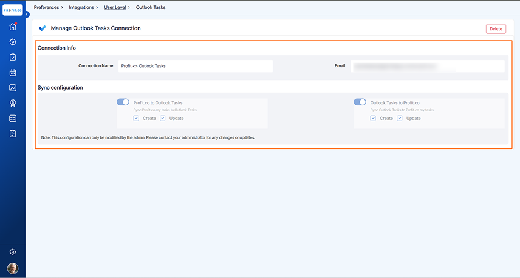Click the Preferences breadcrumb
The height and width of the screenshot is (278, 520).
click(46, 7)
